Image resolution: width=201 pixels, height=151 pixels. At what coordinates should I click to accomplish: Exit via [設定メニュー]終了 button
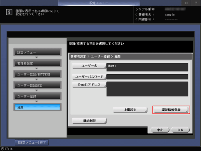tap(32, 142)
